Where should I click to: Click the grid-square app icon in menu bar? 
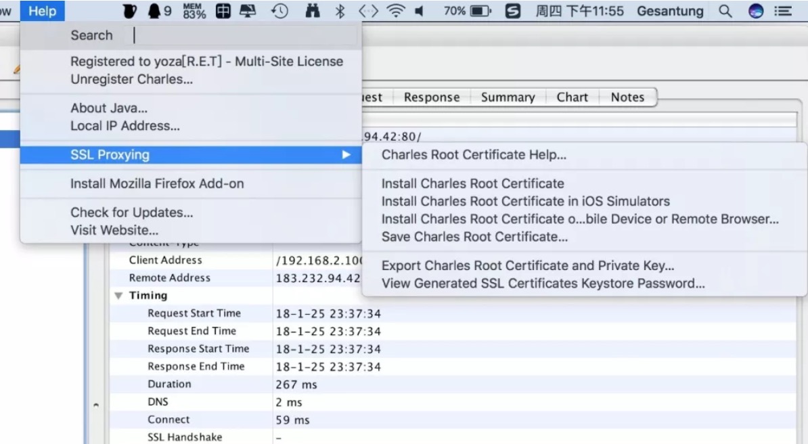point(223,11)
